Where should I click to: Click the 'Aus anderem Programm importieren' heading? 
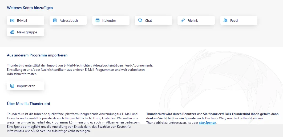tap(37, 55)
